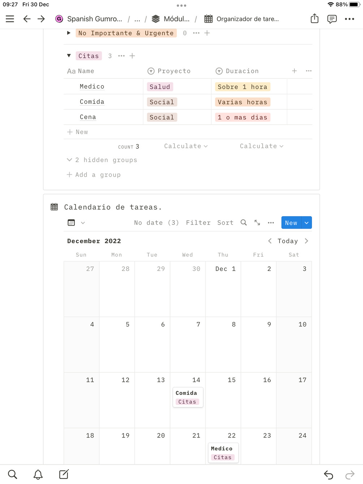Image resolution: width=363 pixels, height=484 pixels.
Task: Tap the compose new page icon
Action: click(x=64, y=474)
